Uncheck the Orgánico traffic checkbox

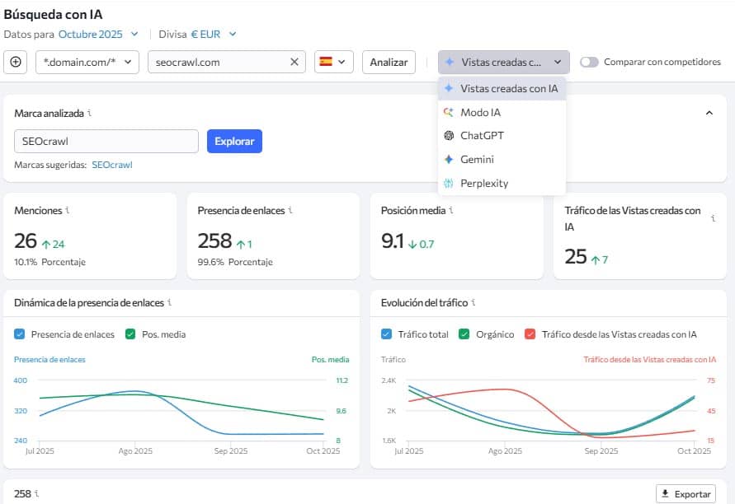[x=464, y=334]
